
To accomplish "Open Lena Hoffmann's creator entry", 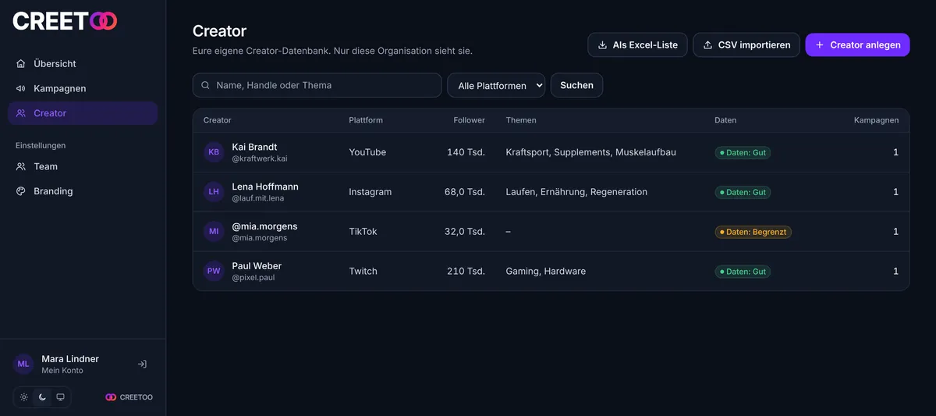I will [265, 187].
